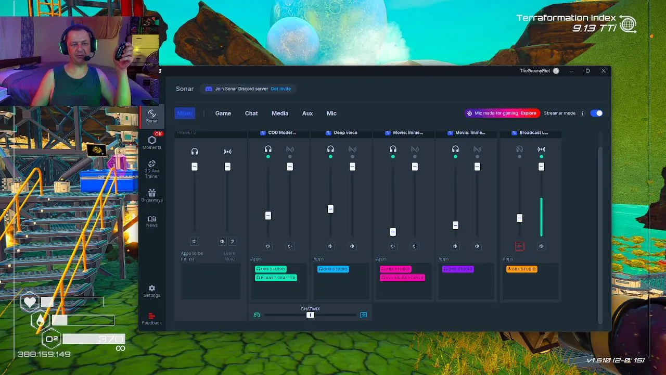The height and width of the screenshot is (375, 666).
Task: Turn off Streamer mode switch
Action: [597, 113]
